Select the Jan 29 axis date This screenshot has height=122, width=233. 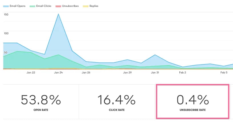click(x=127, y=73)
